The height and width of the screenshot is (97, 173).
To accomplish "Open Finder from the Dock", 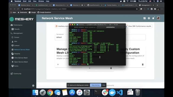I will tap(35, 92).
